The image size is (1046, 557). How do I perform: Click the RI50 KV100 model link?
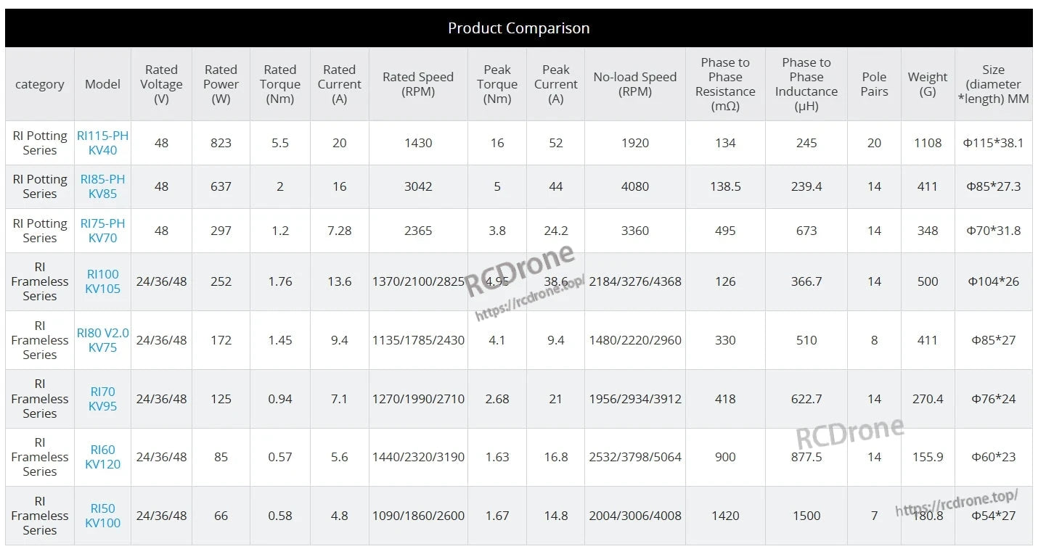102,516
